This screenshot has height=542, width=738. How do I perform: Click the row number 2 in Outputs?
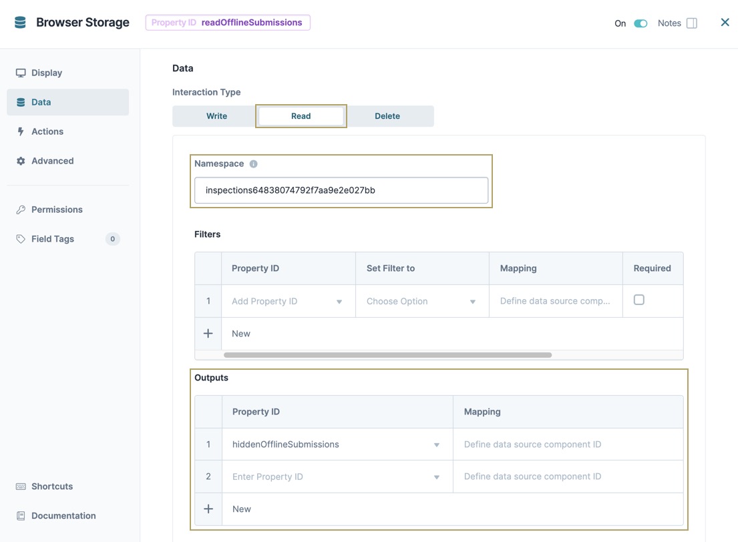coord(208,477)
